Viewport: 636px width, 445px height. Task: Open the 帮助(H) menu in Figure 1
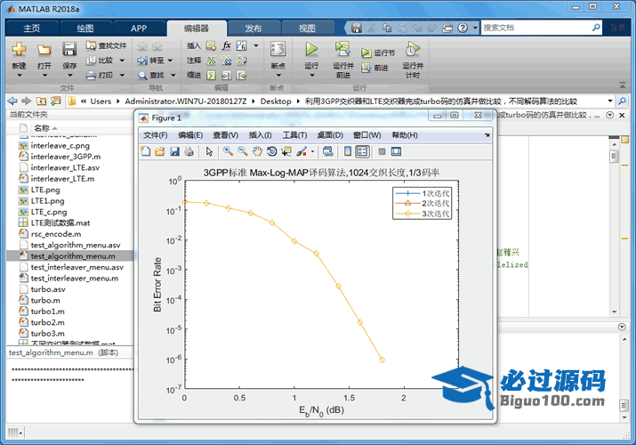(x=405, y=135)
